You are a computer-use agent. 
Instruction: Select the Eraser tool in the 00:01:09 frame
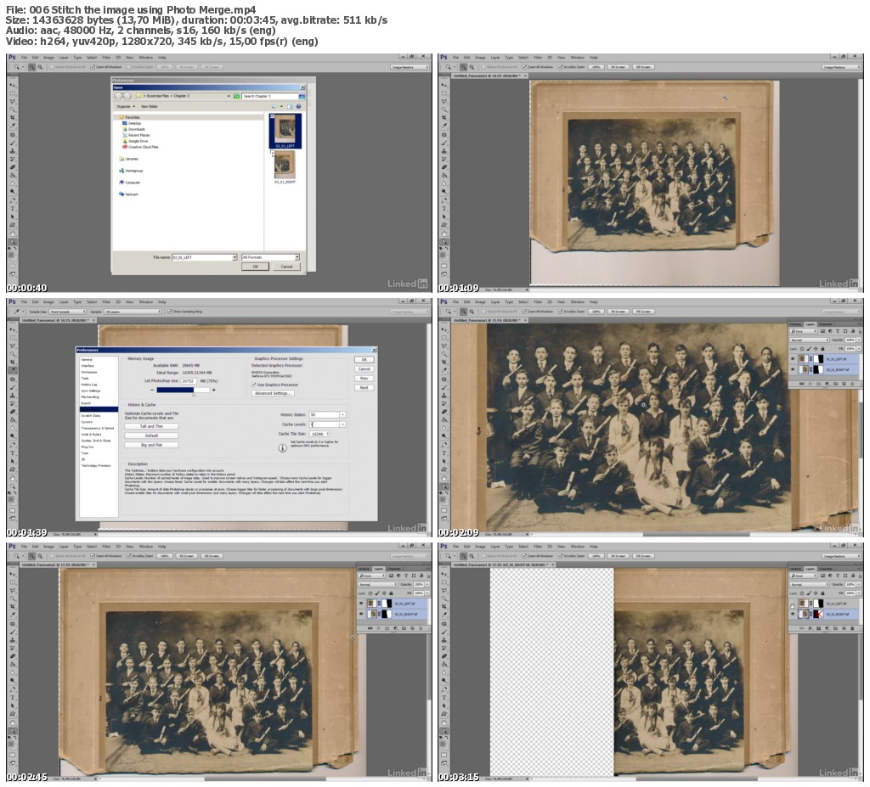tap(443, 167)
